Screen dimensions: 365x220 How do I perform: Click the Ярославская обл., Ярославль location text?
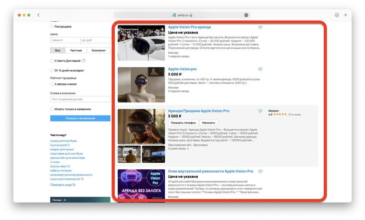pyautogui.click(x=188, y=145)
